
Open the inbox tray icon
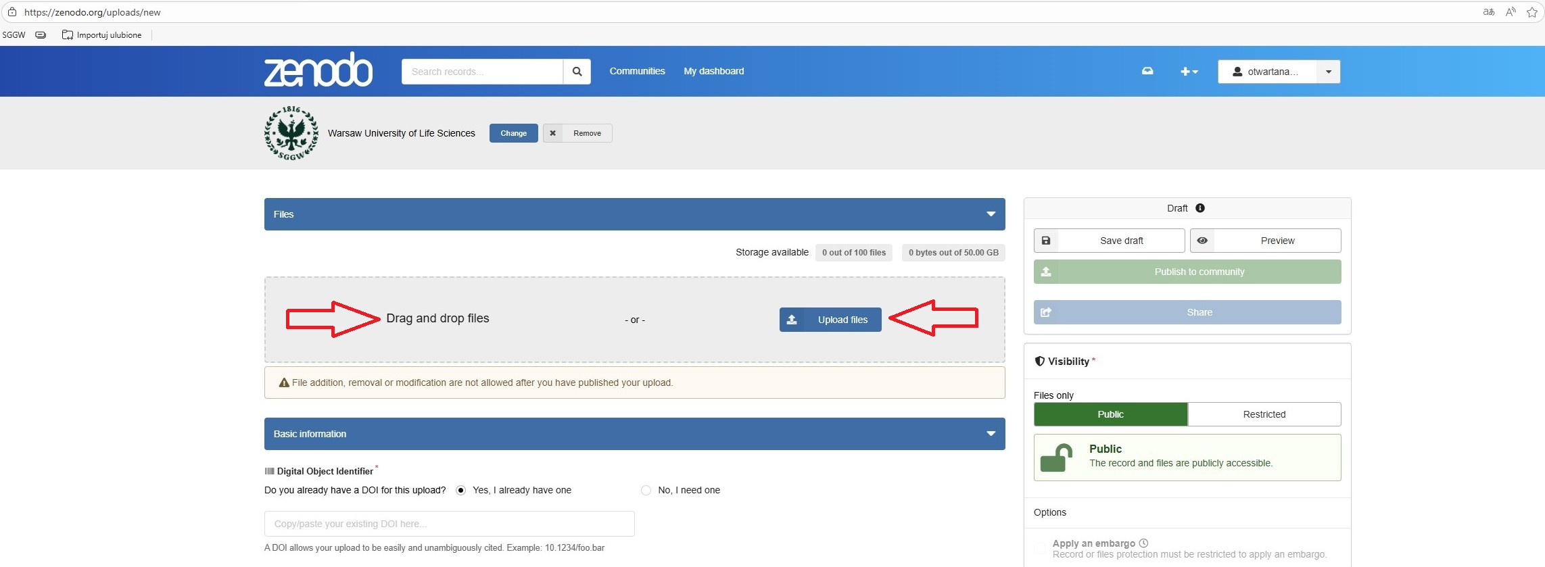[x=1147, y=71]
